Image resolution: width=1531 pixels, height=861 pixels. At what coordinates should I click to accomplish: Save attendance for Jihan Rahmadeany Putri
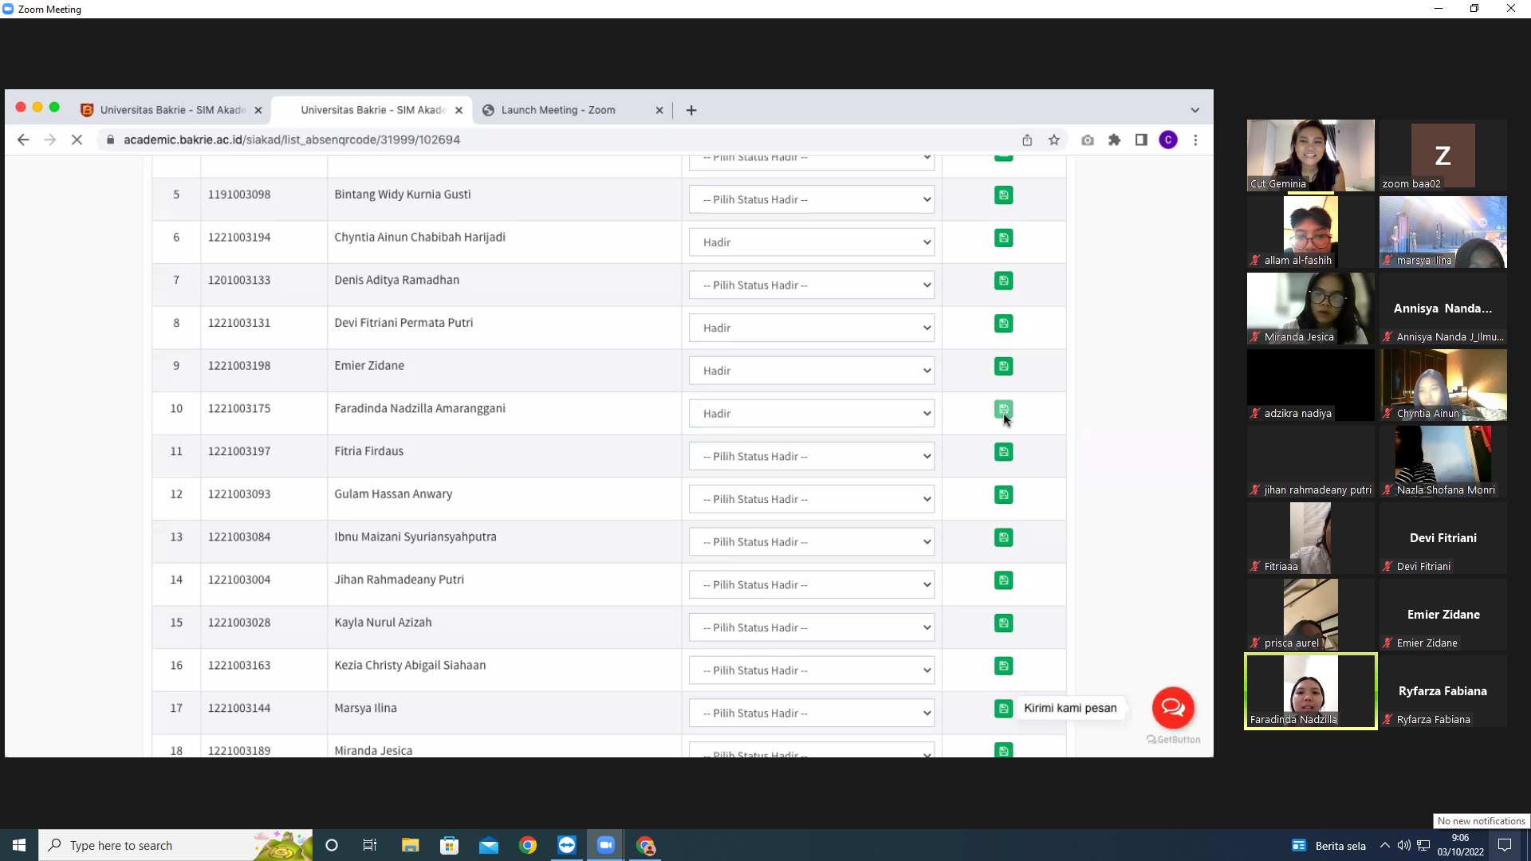pos(1003,580)
